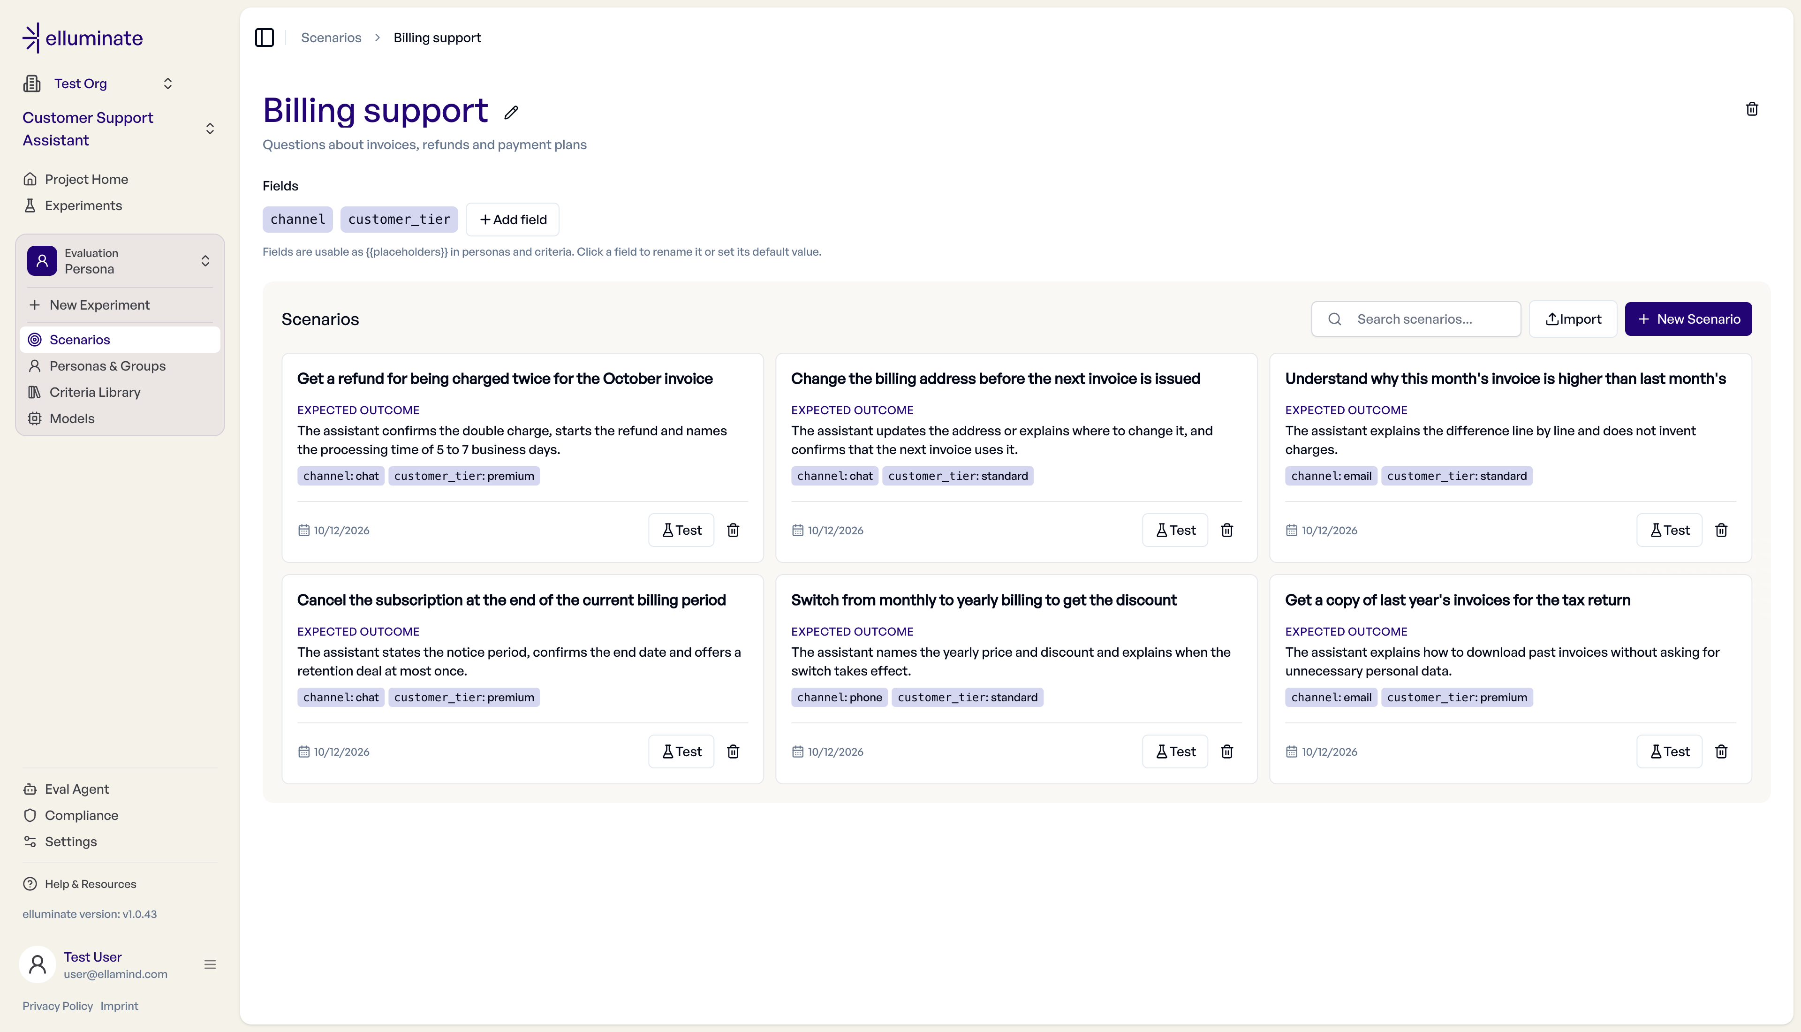Viewport: 1801px width, 1032px height.
Task: Click the New Scenario button
Action: (x=1687, y=319)
